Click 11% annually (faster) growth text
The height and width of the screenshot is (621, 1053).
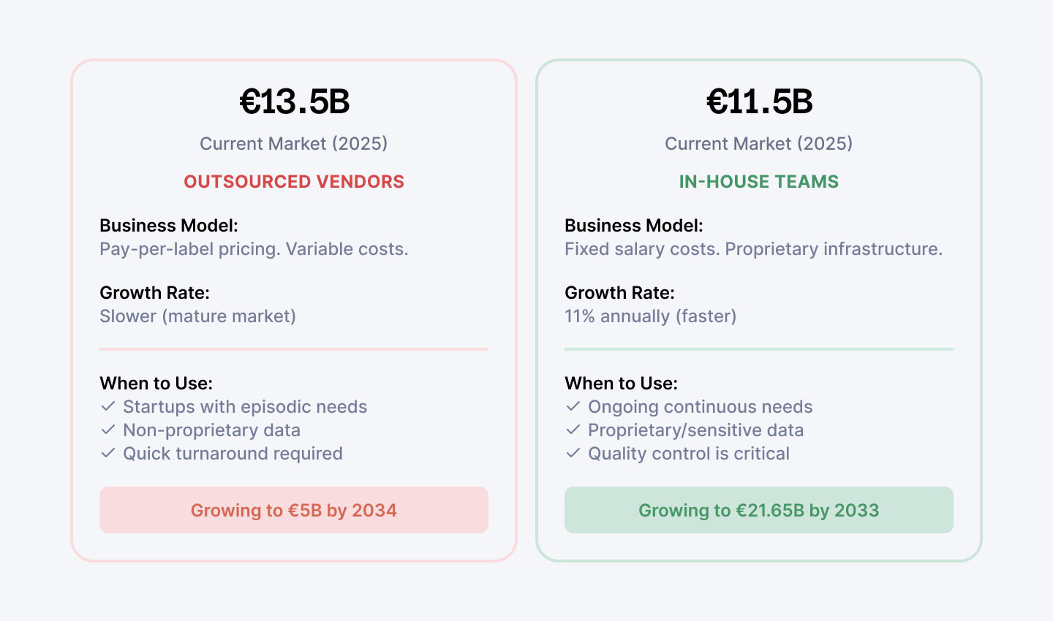pyautogui.click(x=650, y=316)
